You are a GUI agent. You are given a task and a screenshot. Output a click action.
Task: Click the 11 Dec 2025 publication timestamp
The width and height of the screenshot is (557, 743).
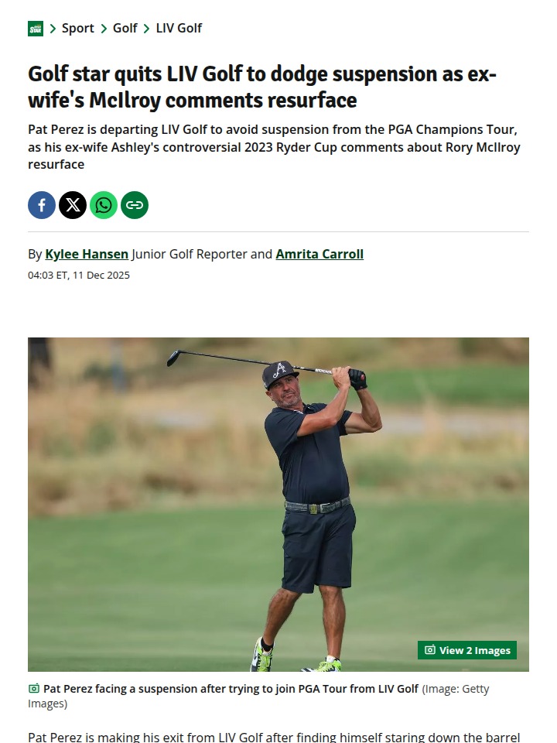79,275
